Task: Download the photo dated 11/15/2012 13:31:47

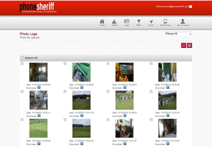Action: tap(125, 144)
